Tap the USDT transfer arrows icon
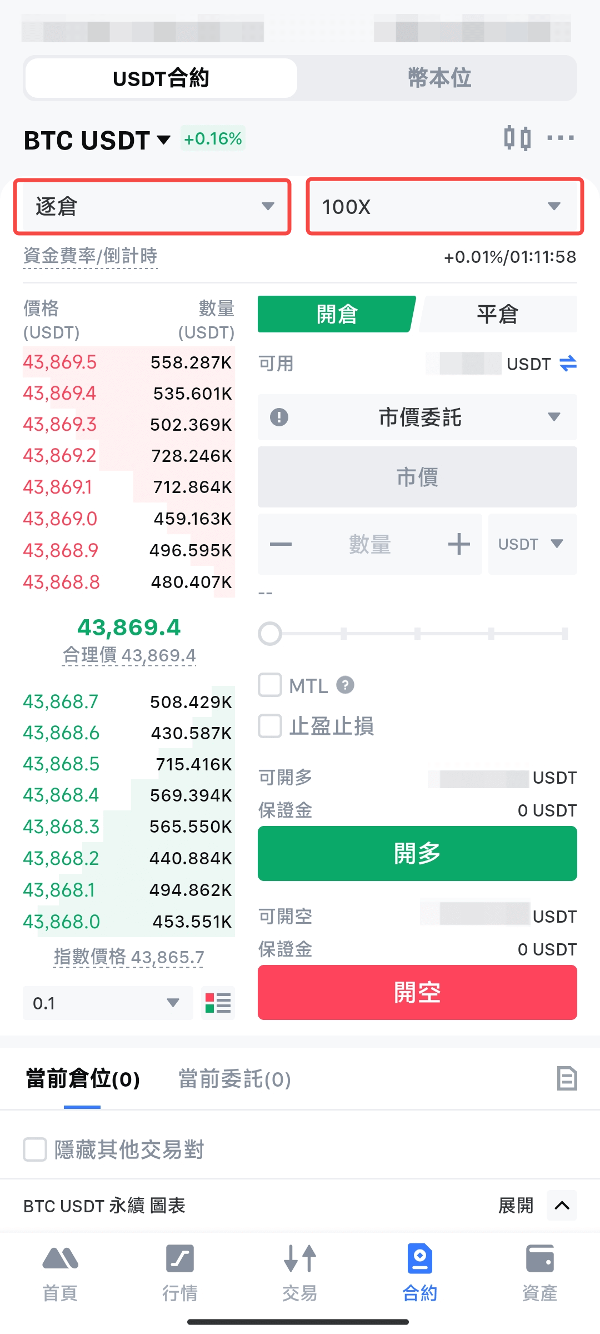 (x=568, y=364)
